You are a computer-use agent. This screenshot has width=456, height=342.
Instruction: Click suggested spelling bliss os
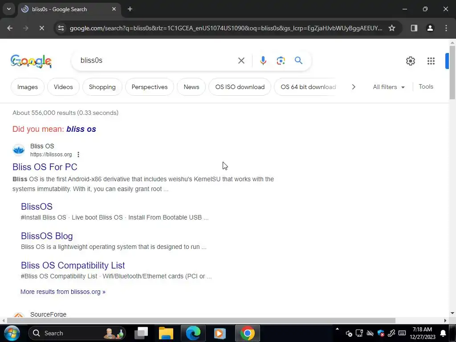pyautogui.click(x=81, y=129)
